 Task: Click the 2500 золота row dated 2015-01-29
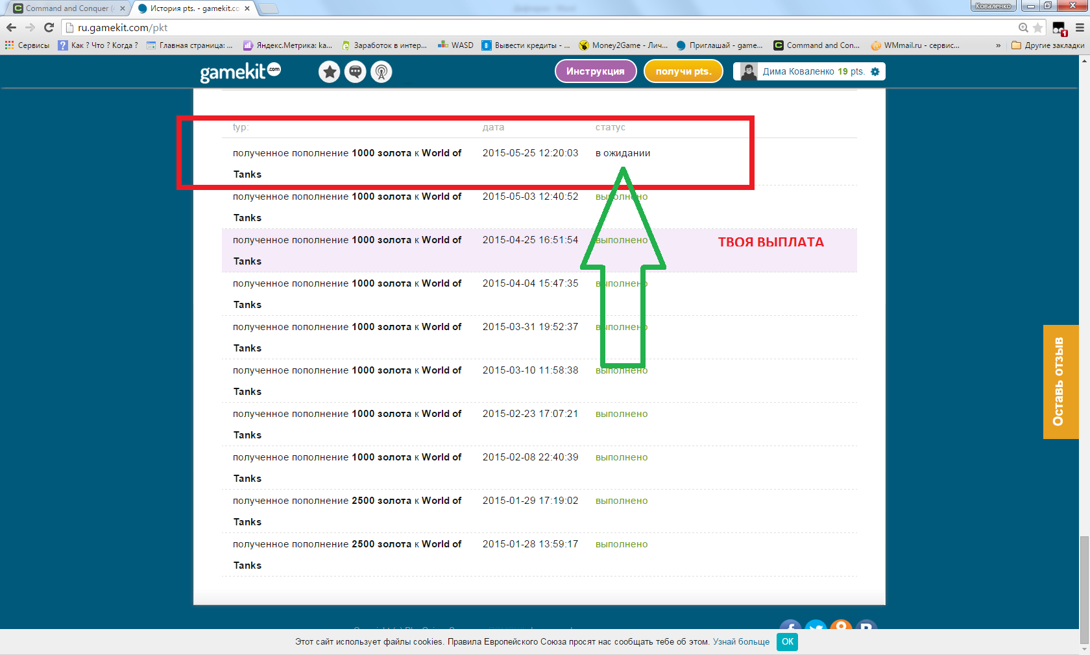click(x=539, y=511)
